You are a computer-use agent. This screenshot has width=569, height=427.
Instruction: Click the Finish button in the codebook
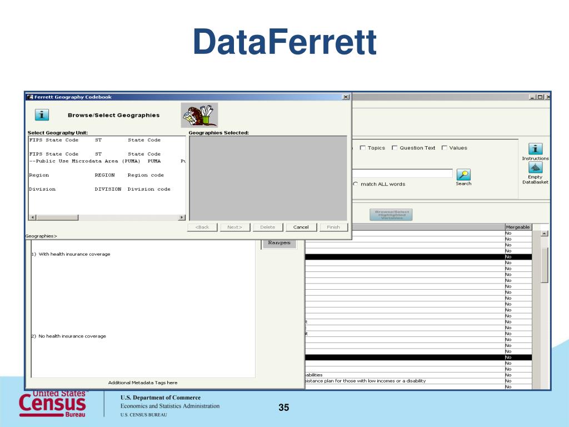(x=333, y=227)
